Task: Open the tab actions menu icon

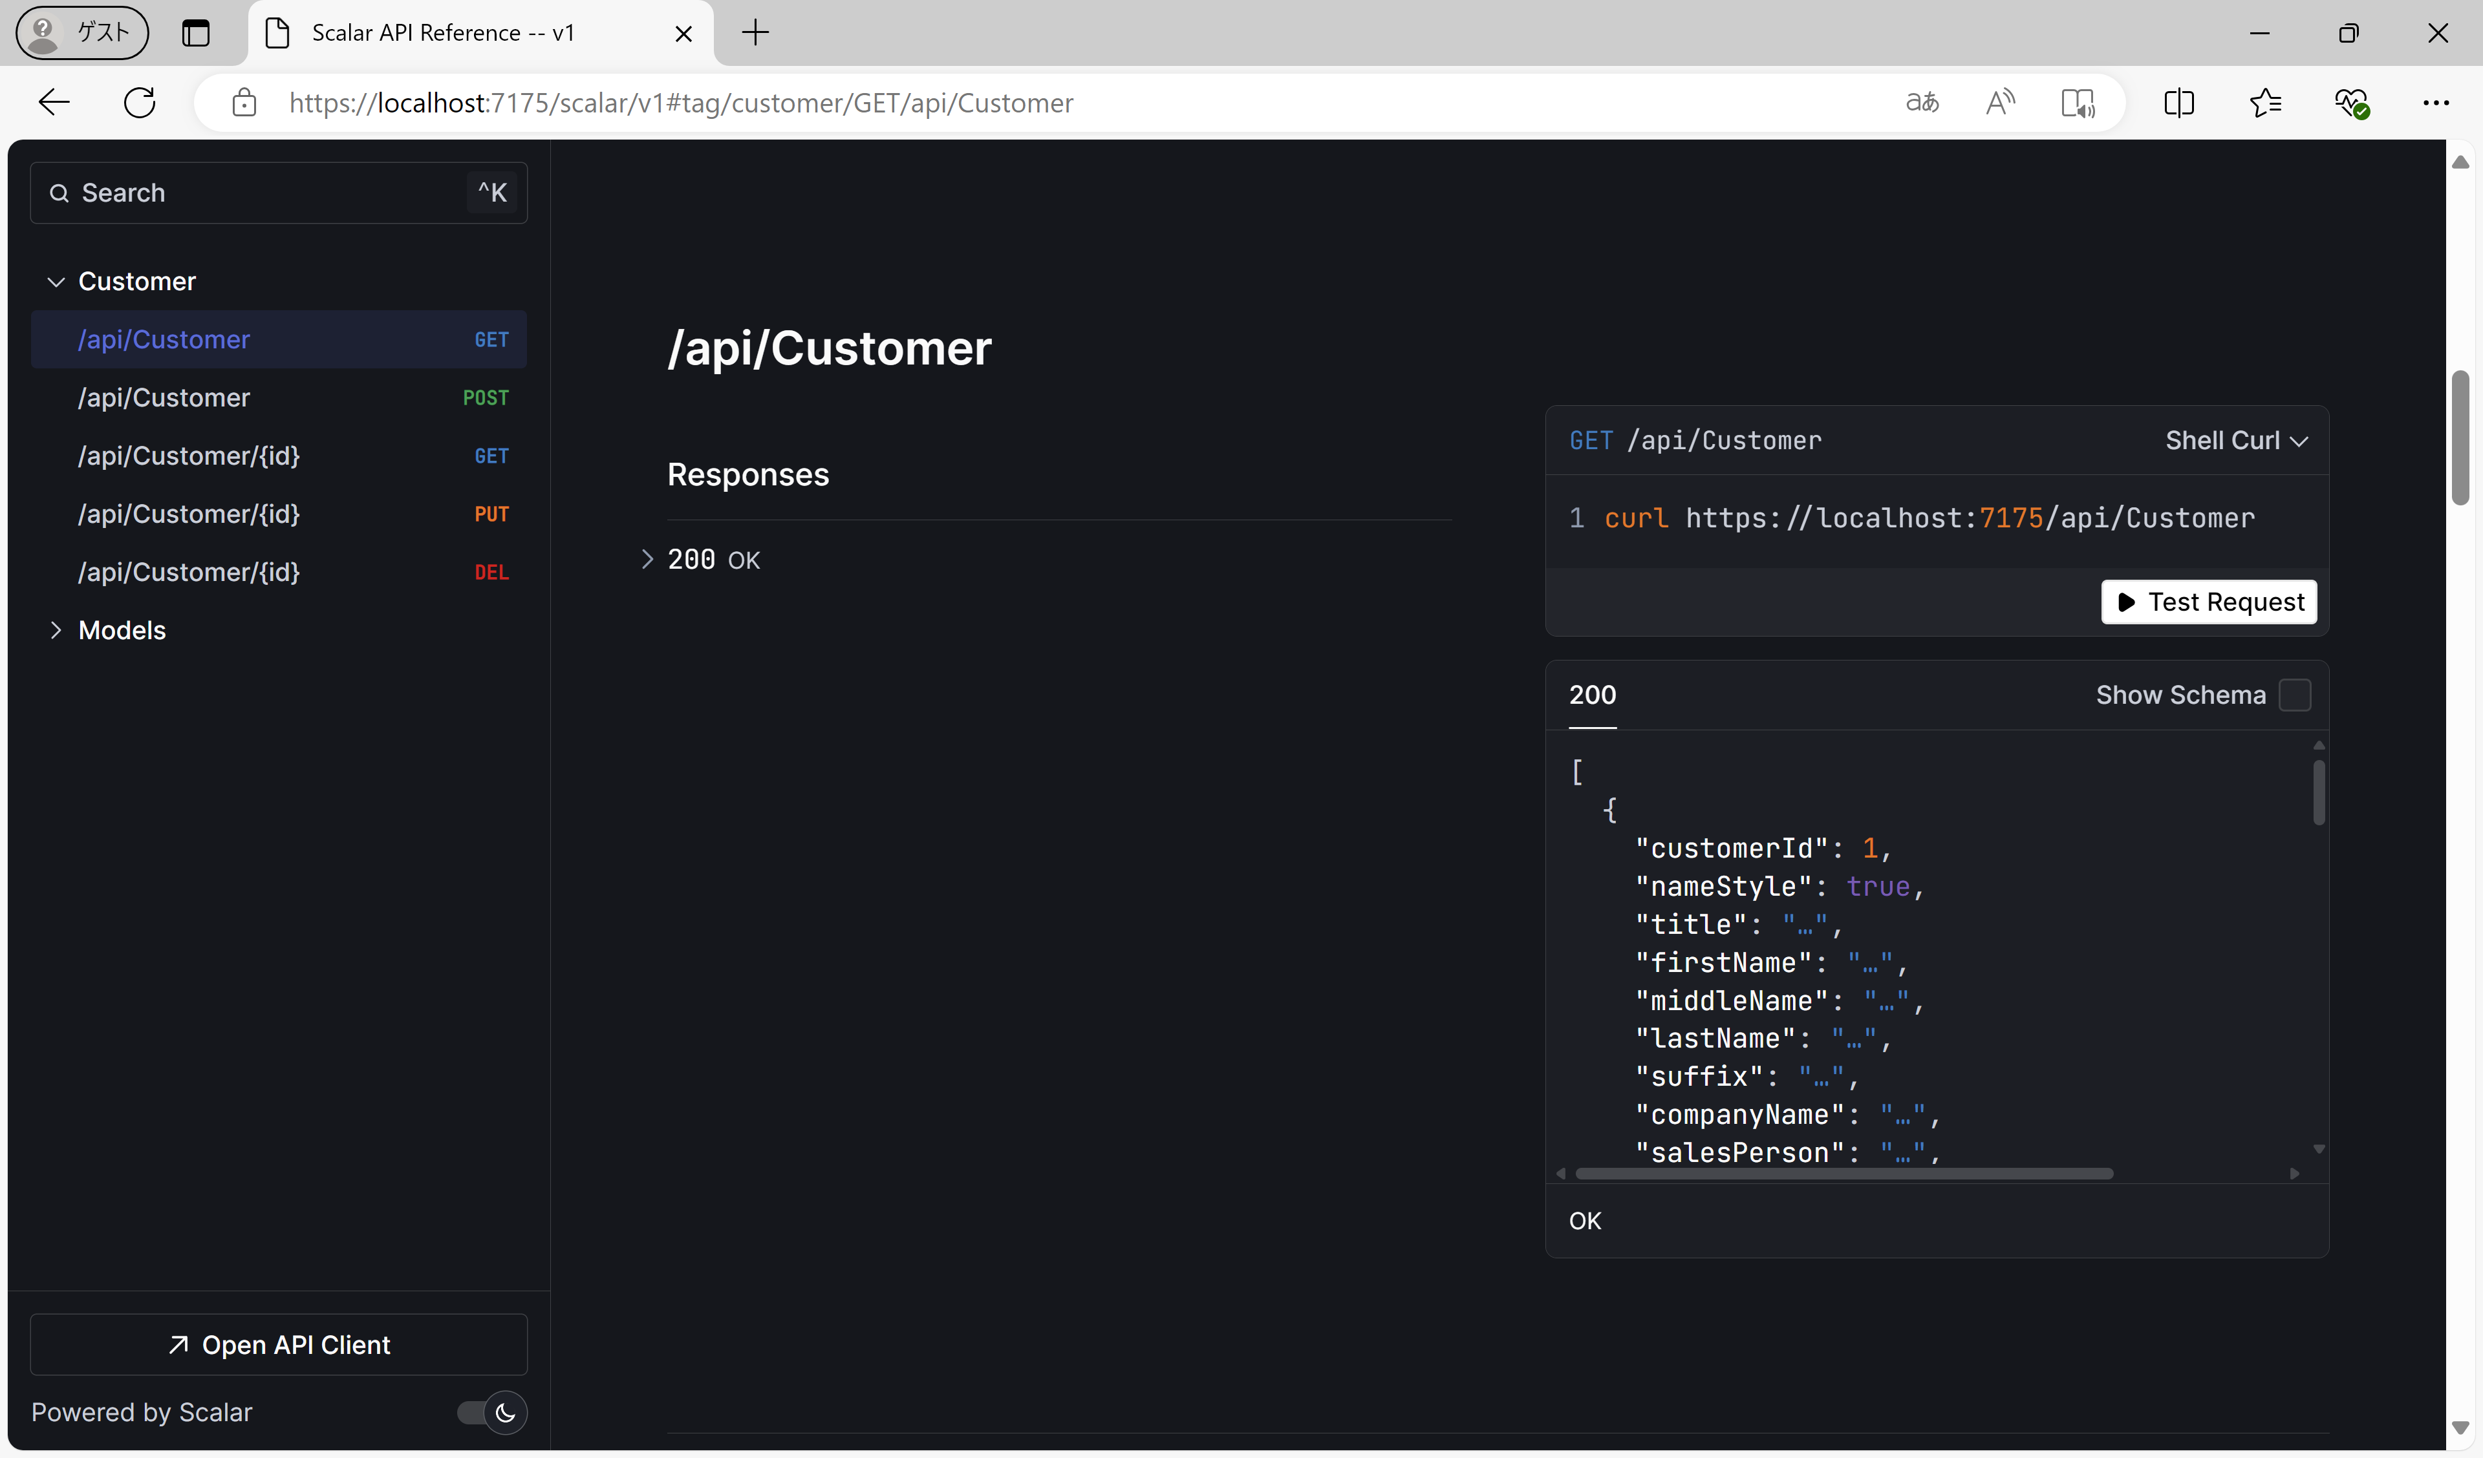Action: 196,32
